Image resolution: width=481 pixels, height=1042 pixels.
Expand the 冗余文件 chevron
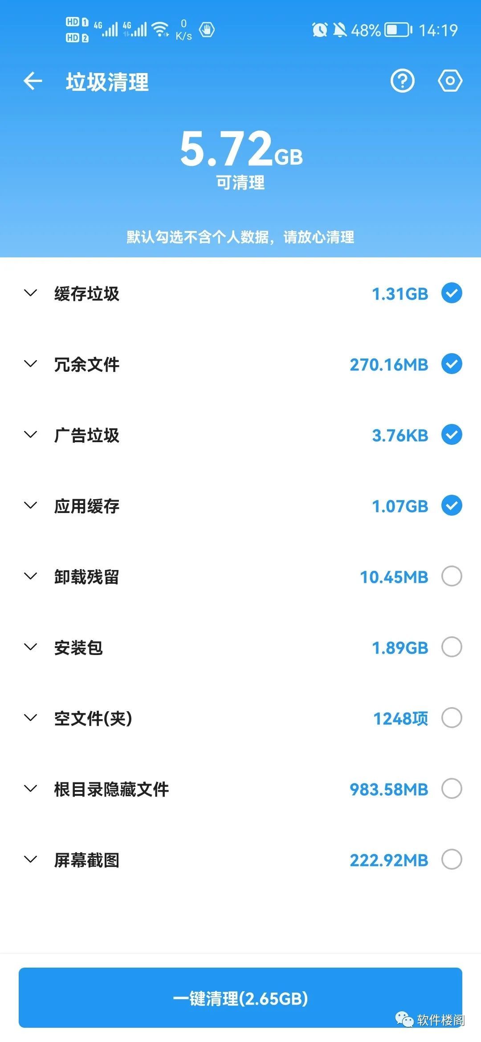[30, 364]
